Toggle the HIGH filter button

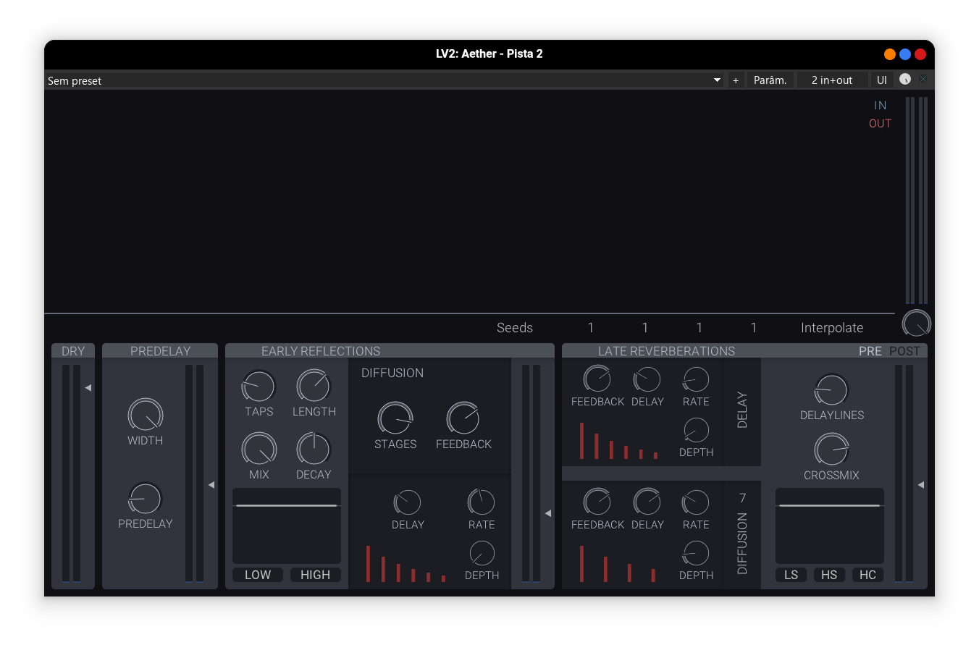pyautogui.click(x=315, y=575)
